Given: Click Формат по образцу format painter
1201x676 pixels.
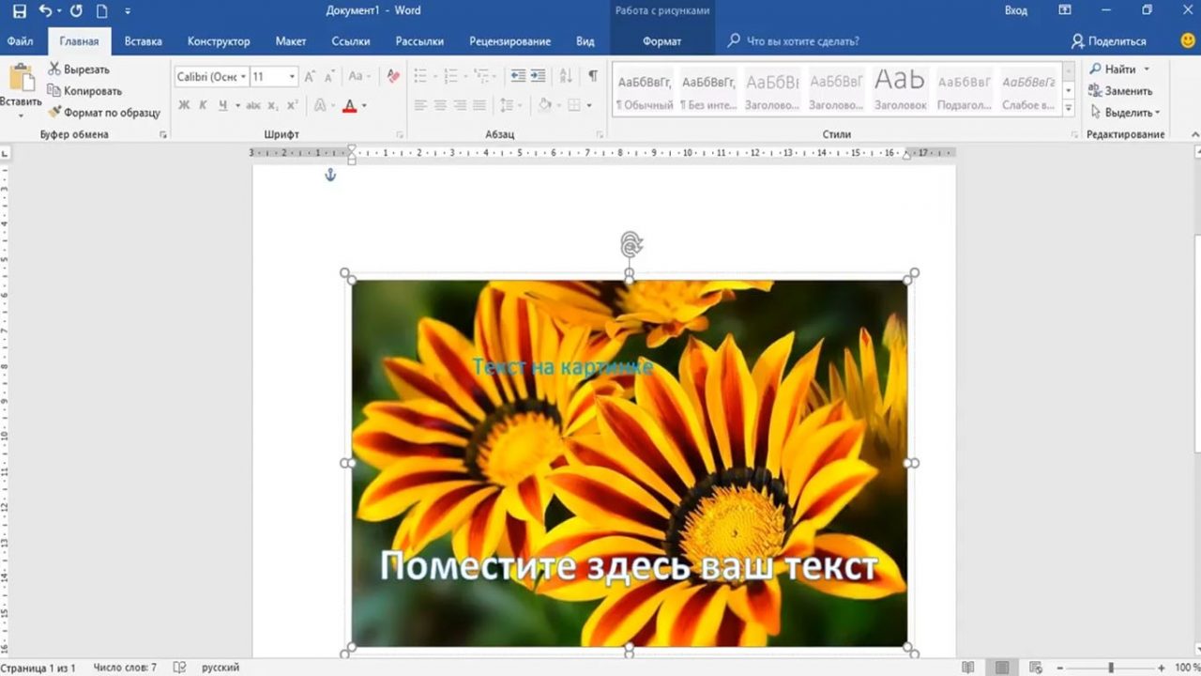Looking at the screenshot, I should click(104, 113).
